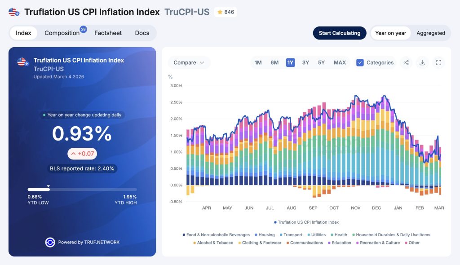Click the TRUF.NETWORK circular logo

point(50,242)
